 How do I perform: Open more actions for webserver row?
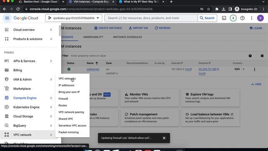(255, 69)
